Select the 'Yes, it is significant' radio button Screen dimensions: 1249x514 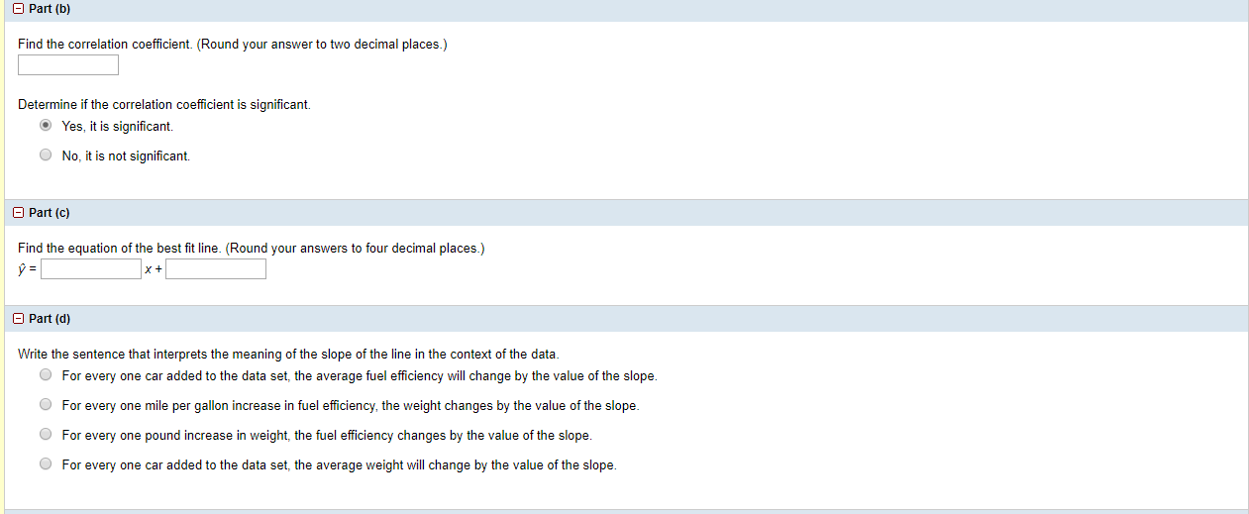46,126
